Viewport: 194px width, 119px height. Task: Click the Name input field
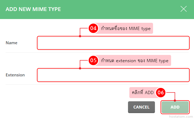[113, 43]
